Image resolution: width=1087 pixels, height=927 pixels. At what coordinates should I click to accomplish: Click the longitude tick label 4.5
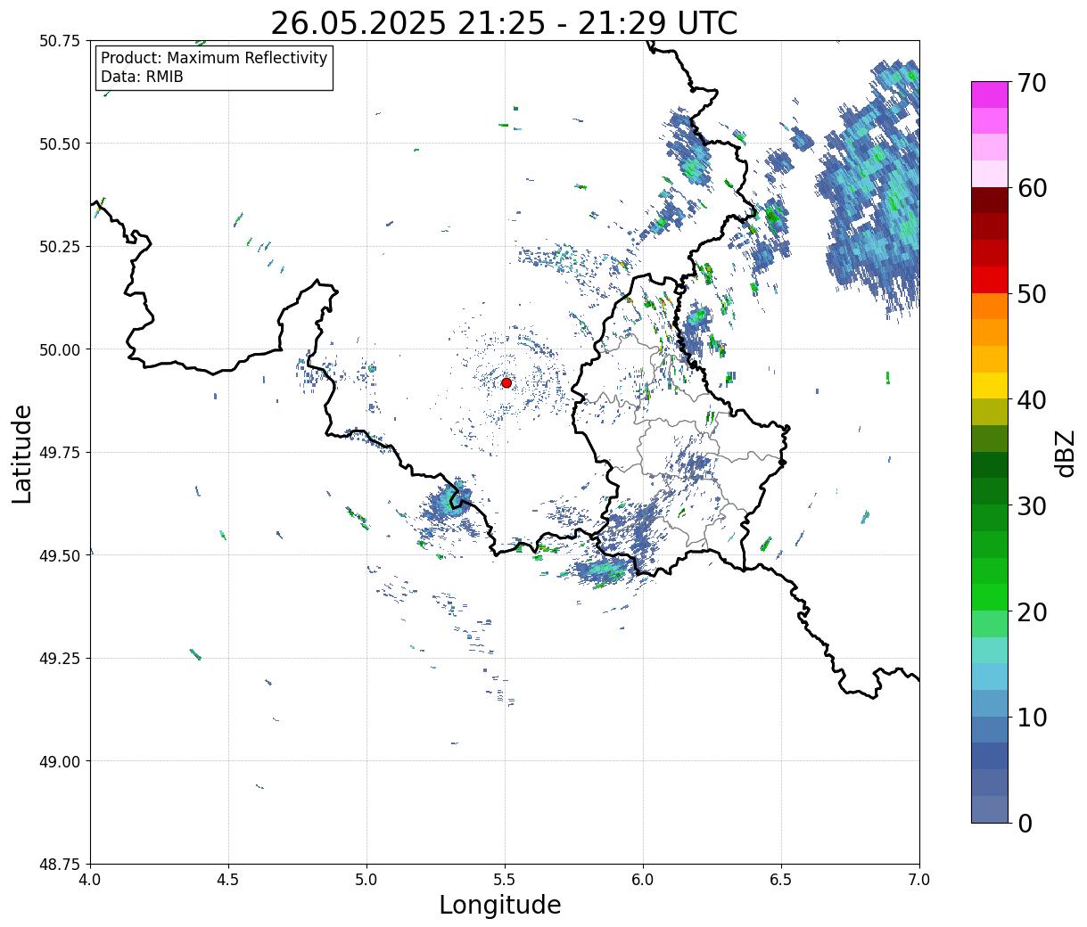(228, 880)
